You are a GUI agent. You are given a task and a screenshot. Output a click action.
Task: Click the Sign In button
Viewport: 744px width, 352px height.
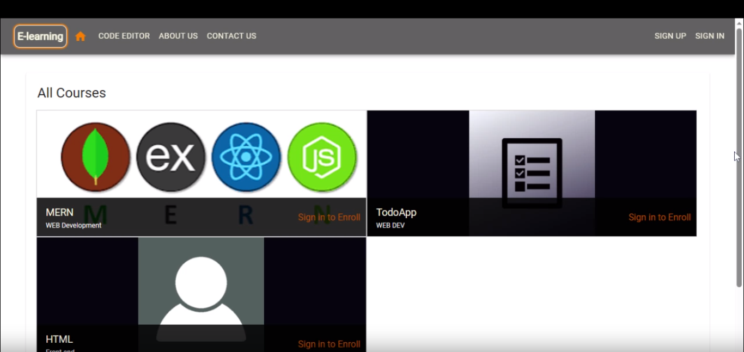[710, 36]
